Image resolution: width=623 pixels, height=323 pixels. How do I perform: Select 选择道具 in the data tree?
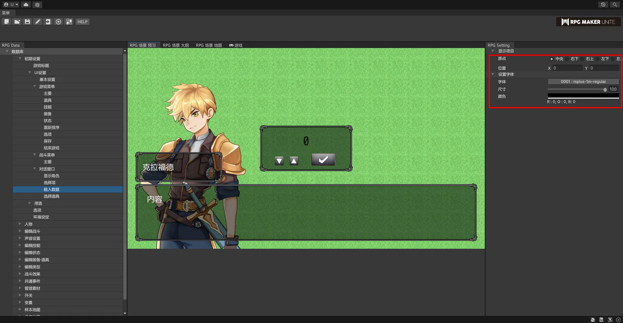51,196
